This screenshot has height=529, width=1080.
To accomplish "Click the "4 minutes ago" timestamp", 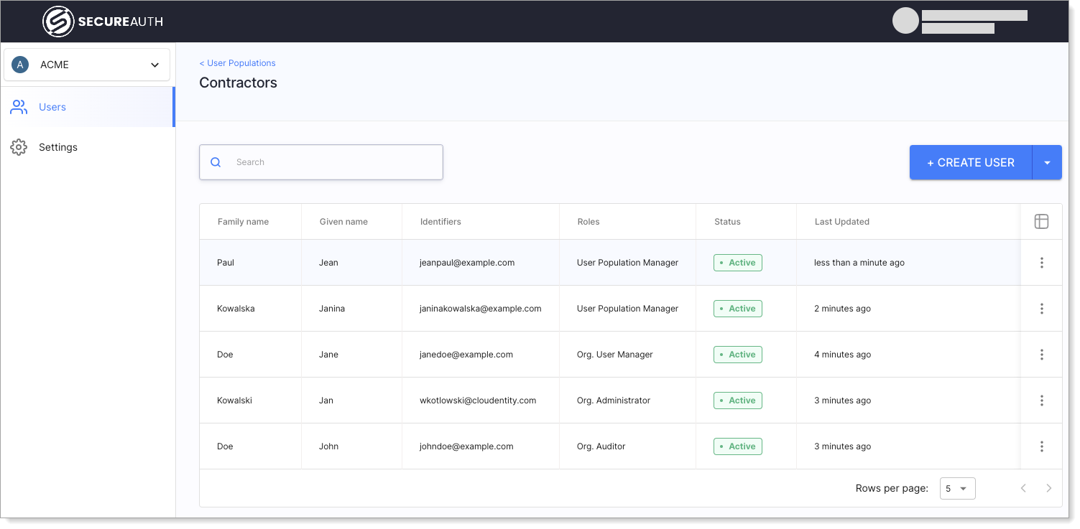I will pyautogui.click(x=842, y=355).
